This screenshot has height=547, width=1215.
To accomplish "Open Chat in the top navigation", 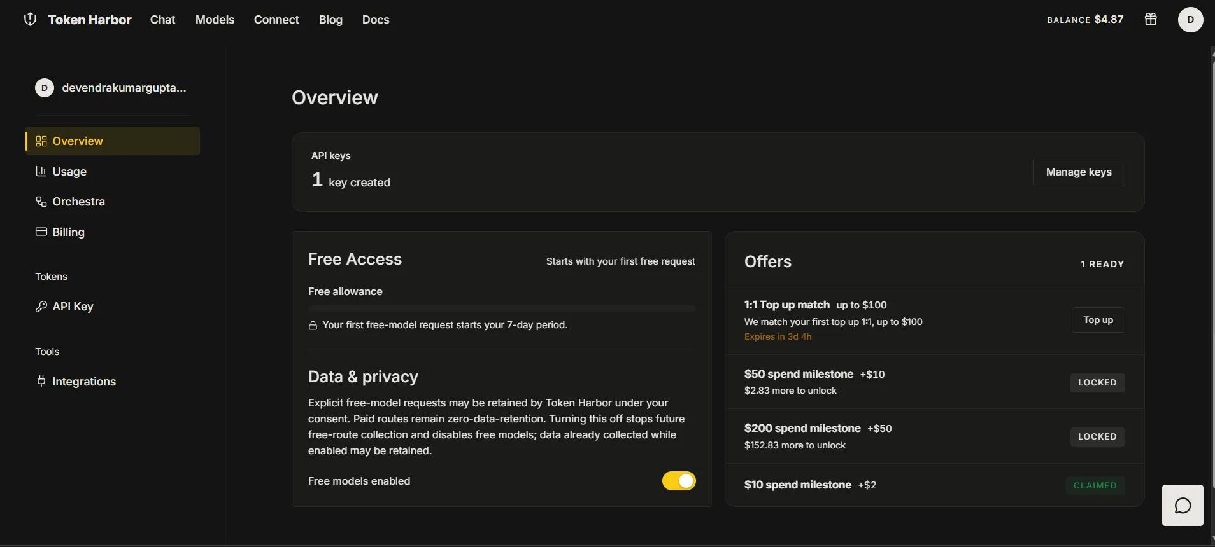I will 162,20.
